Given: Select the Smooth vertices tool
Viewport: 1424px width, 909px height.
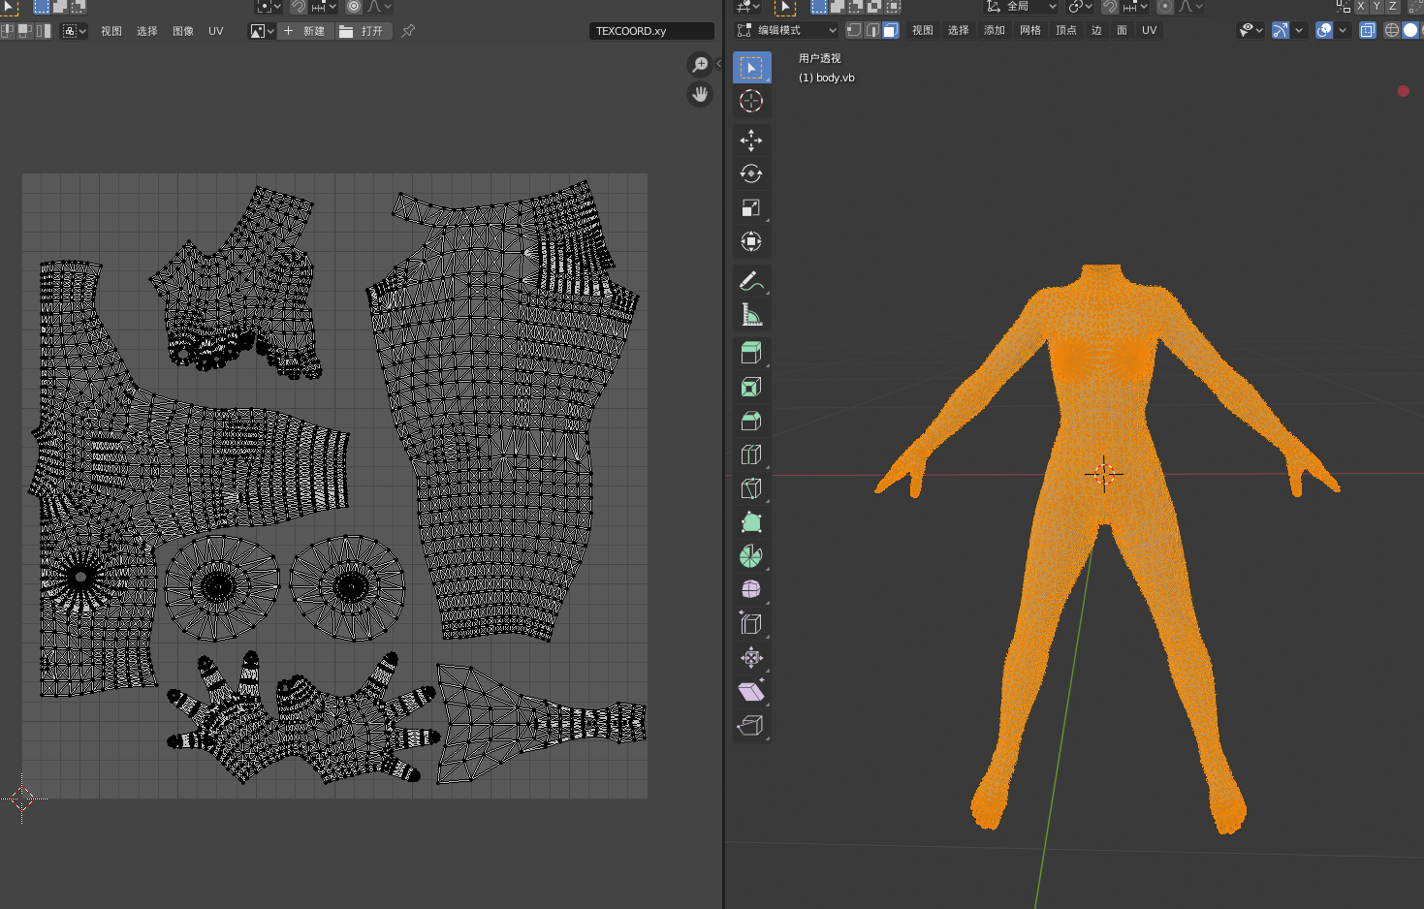Looking at the screenshot, I should (751, 589).
